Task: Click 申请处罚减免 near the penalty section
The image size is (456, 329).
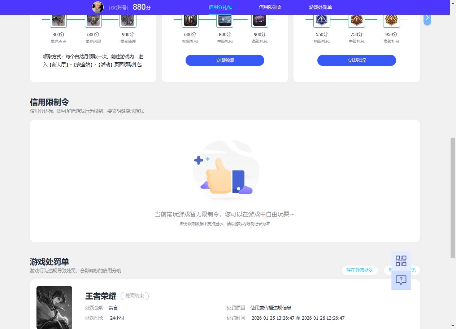Action: 403,270
